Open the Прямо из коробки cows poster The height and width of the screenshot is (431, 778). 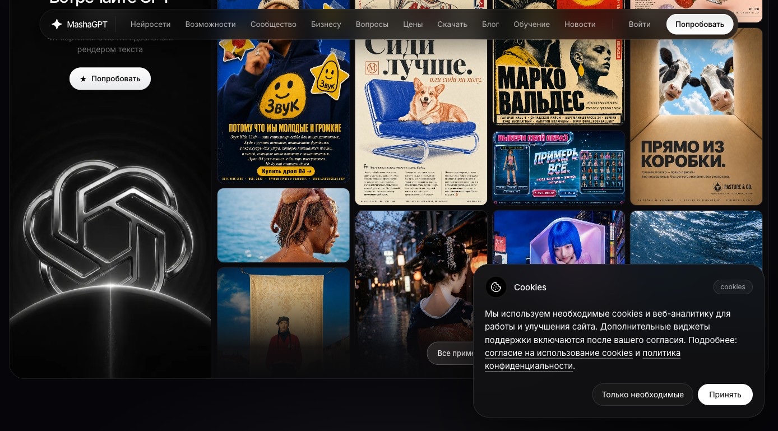tap(696, 117)
